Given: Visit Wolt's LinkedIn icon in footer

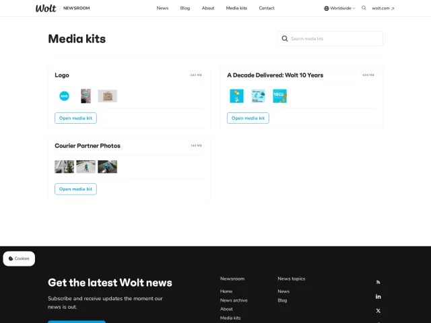Looking at the screenshot, I should 378,296.
